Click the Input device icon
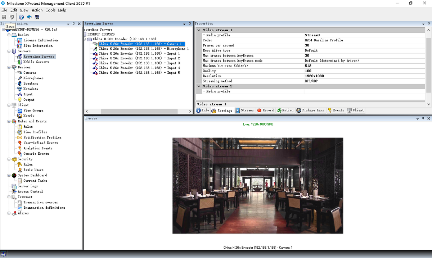432x258 pixels. pos(20,94)
